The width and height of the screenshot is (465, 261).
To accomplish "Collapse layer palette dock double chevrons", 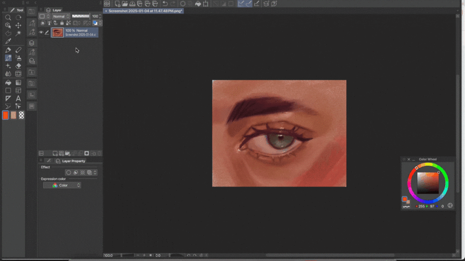I will 28,2.
